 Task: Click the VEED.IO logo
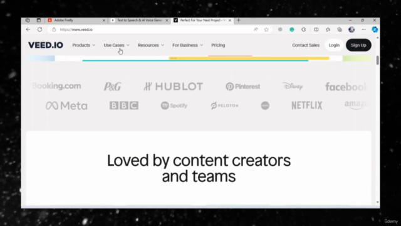pyautogui.click(x=46, y=45)
